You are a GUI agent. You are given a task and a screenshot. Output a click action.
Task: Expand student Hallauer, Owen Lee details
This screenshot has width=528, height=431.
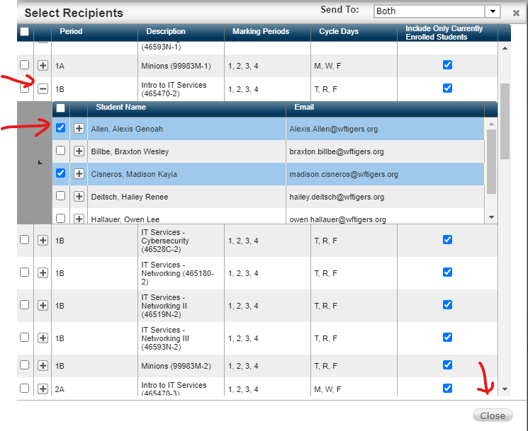(79, 219)
